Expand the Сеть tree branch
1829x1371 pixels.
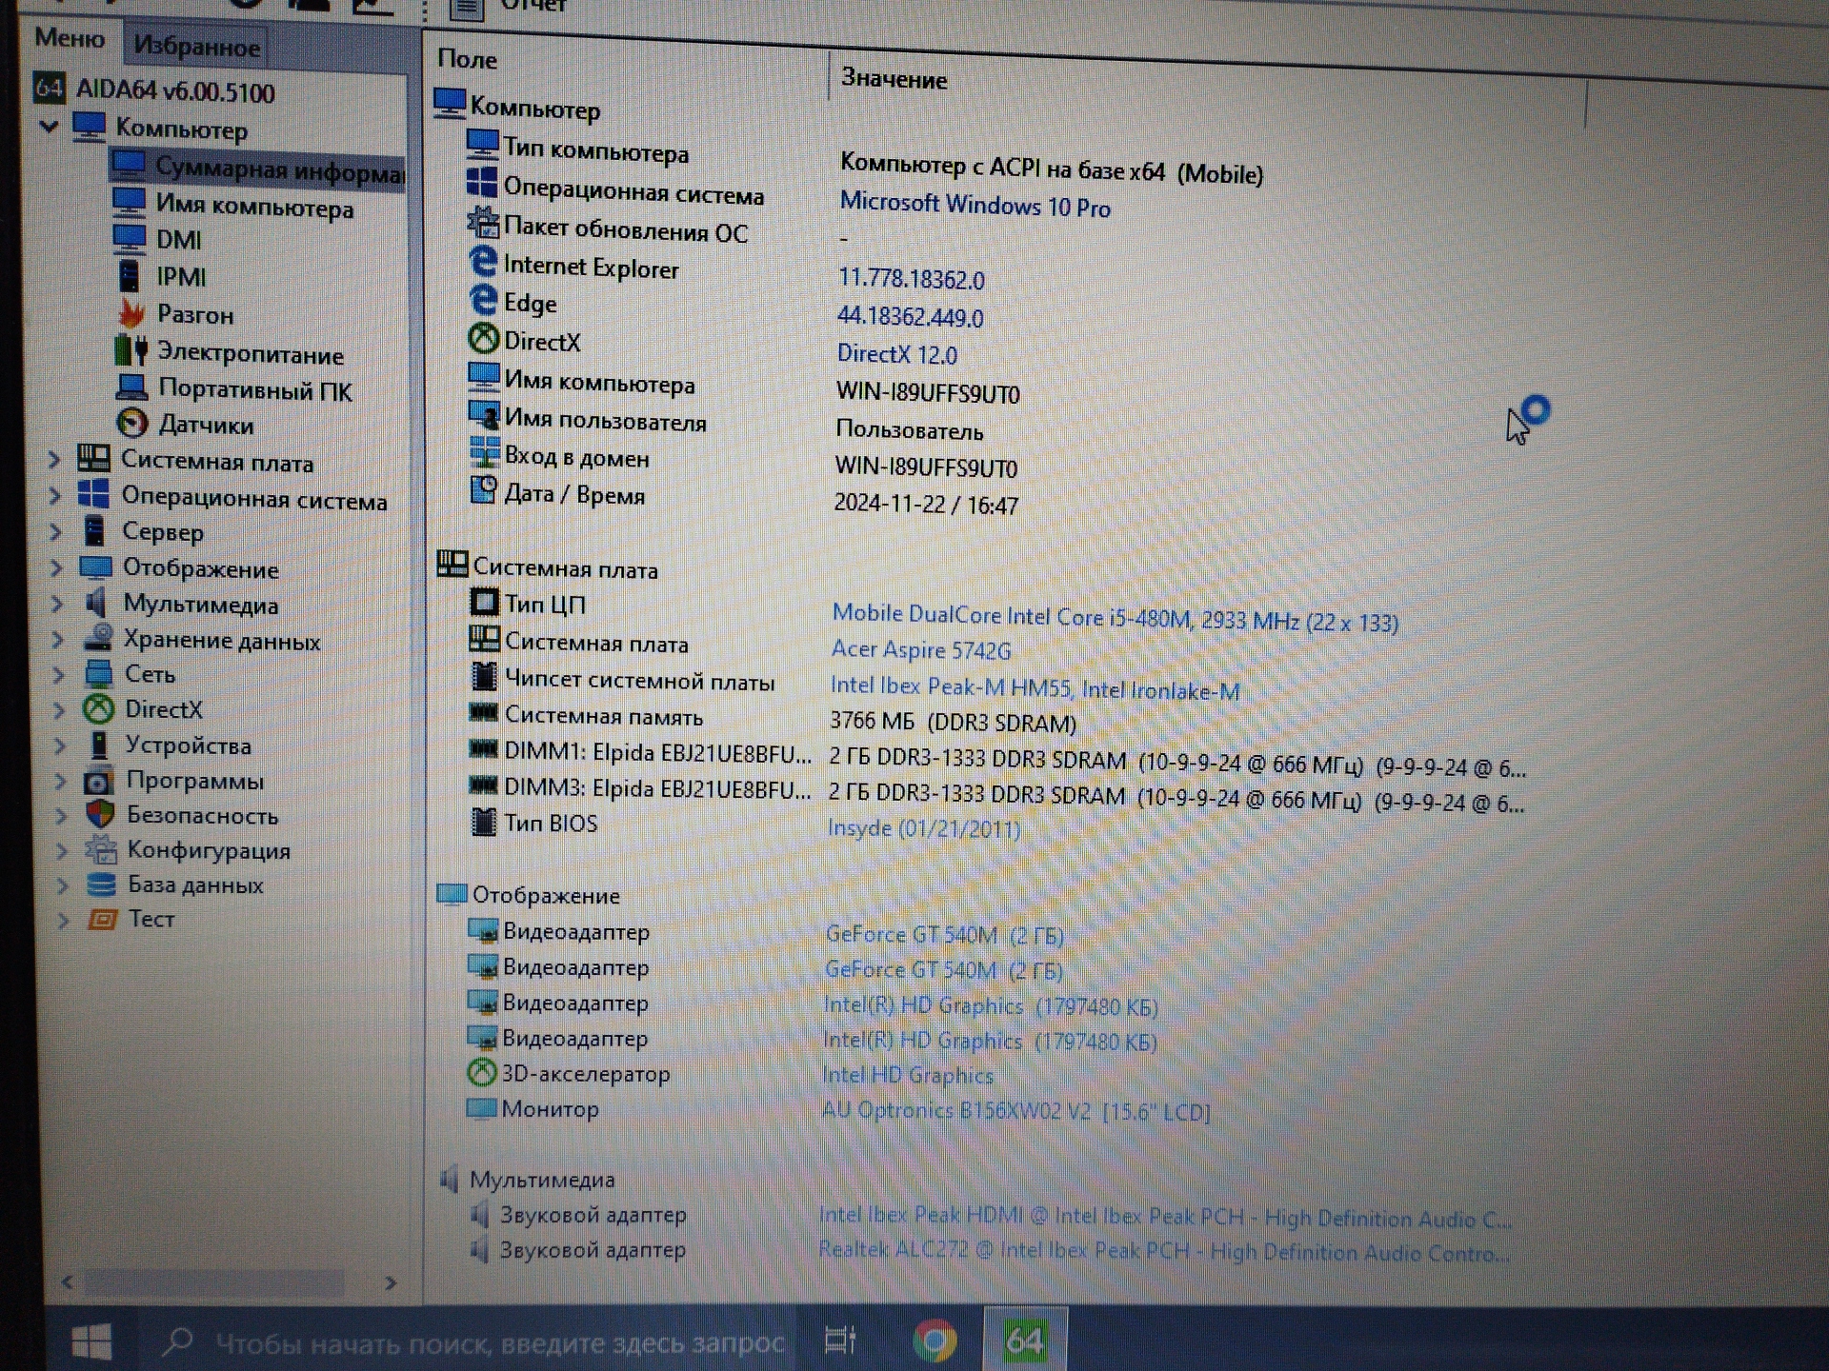coord(59,674)
